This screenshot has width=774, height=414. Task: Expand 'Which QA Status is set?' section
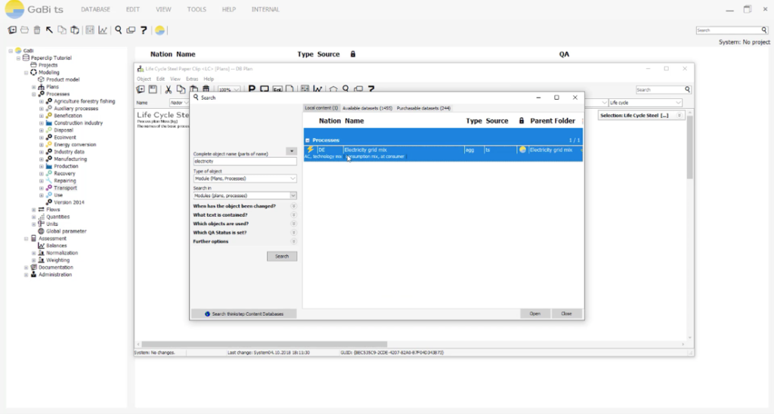pyautogui.click(x=293, y=233)
